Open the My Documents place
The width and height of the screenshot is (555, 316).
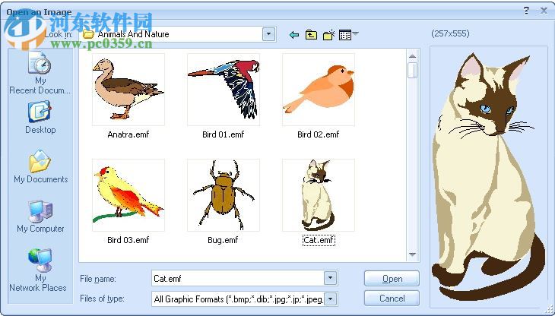(40, 167)
